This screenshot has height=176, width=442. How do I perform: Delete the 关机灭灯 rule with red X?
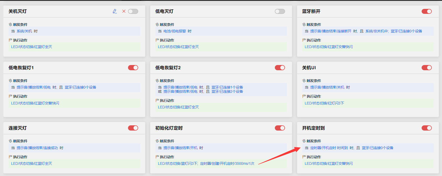point(124,11)
